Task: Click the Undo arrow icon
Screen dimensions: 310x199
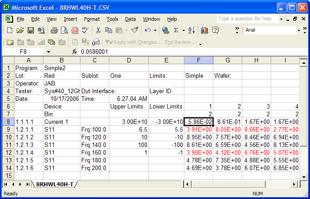Action: pyautogui.click(x=148, y=30)
